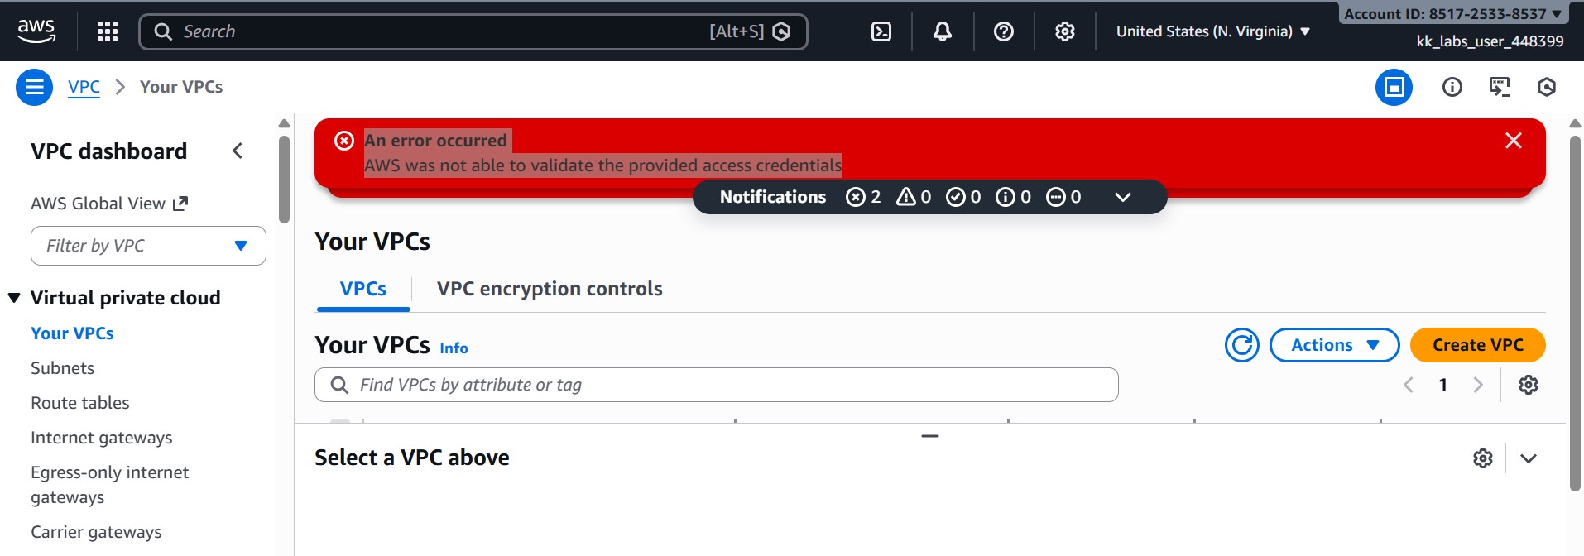The image size is (1584, 556).
Task: Open the Info link beside Your VPCs
Action: click(454, 348)
